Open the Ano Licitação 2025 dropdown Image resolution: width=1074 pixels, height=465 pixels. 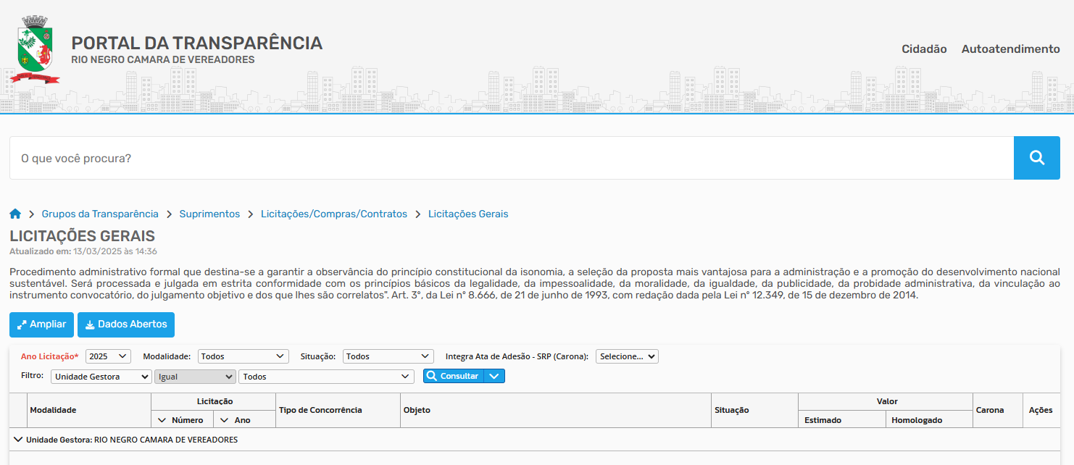coord(108,356)
